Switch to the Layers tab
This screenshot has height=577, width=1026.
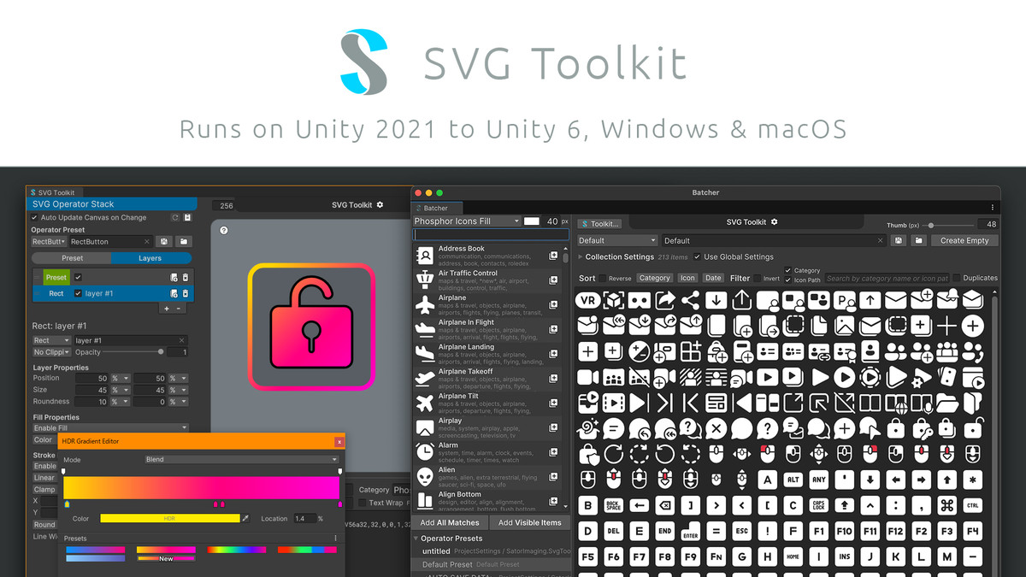tap(151, 258)
